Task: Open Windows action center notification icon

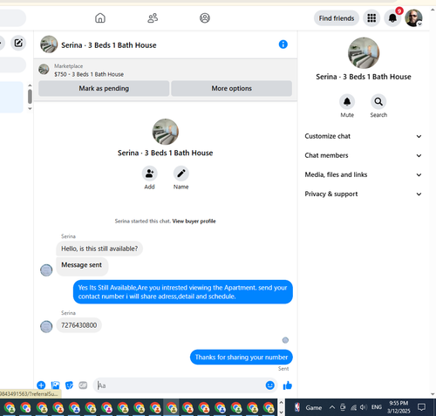Action: click(421, 407)
